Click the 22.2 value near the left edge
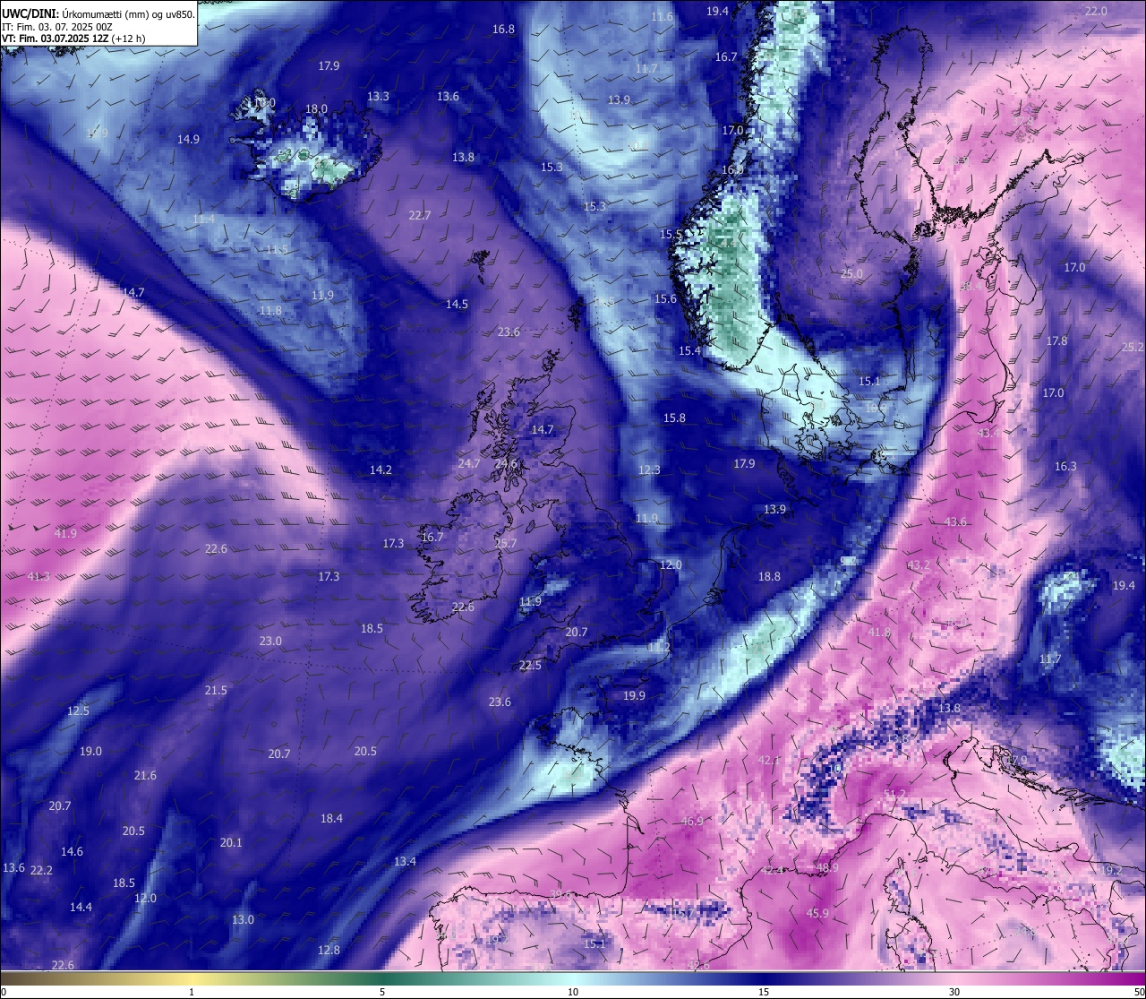 click(x=41, y=870)
